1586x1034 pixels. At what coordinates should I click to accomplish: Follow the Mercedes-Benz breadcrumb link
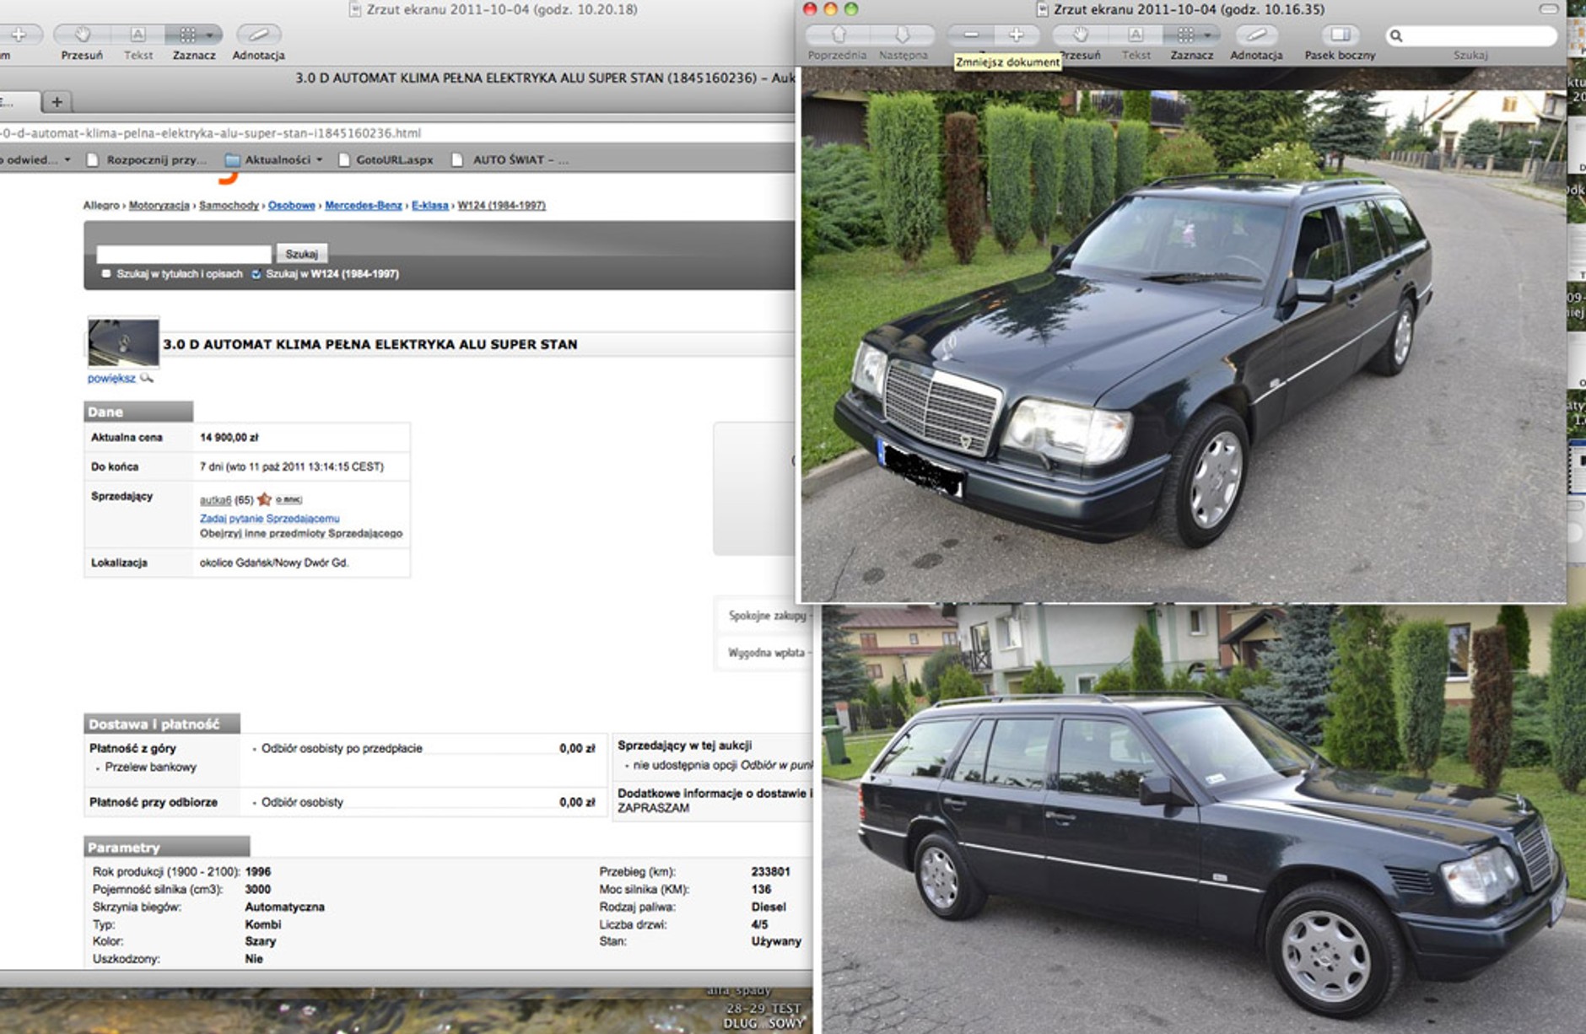click(x=363, y=205)
